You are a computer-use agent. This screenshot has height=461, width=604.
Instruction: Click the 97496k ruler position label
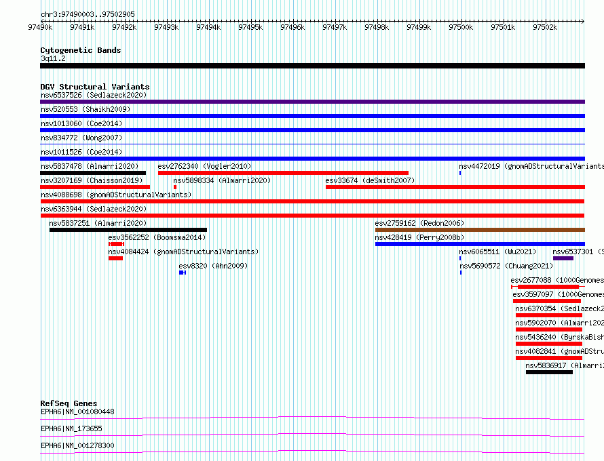tap(292, 27)
